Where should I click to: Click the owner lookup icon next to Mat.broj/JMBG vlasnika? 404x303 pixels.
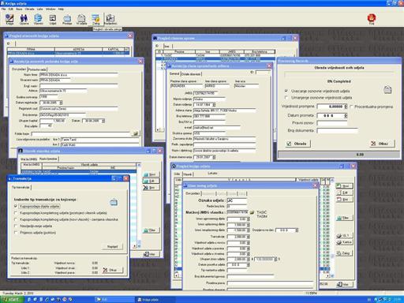(252, 212)
